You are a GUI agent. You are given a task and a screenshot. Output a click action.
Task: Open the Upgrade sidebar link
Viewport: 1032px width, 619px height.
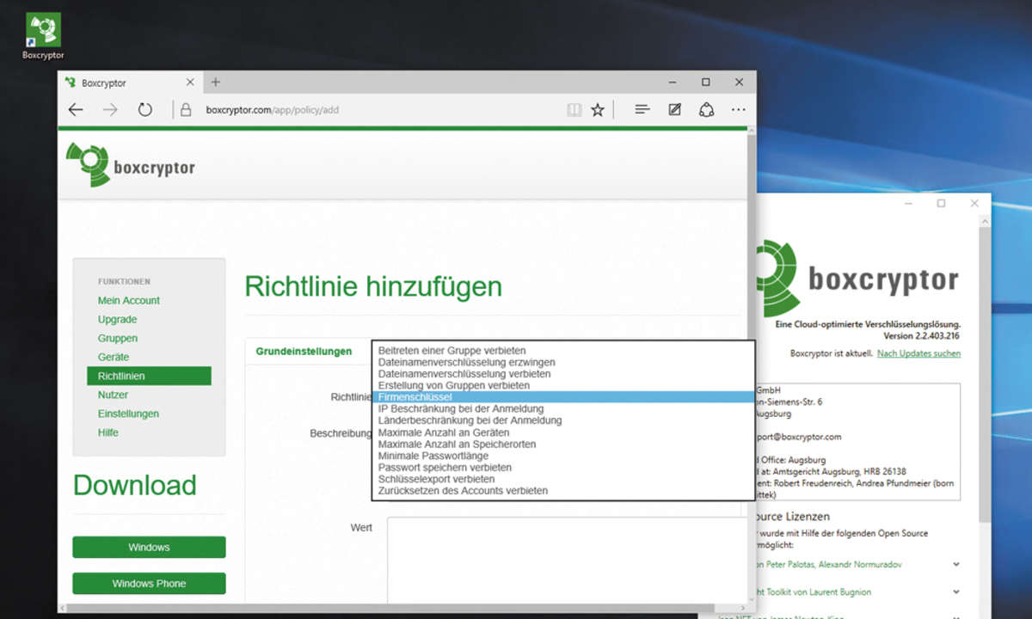coord(117,319)
